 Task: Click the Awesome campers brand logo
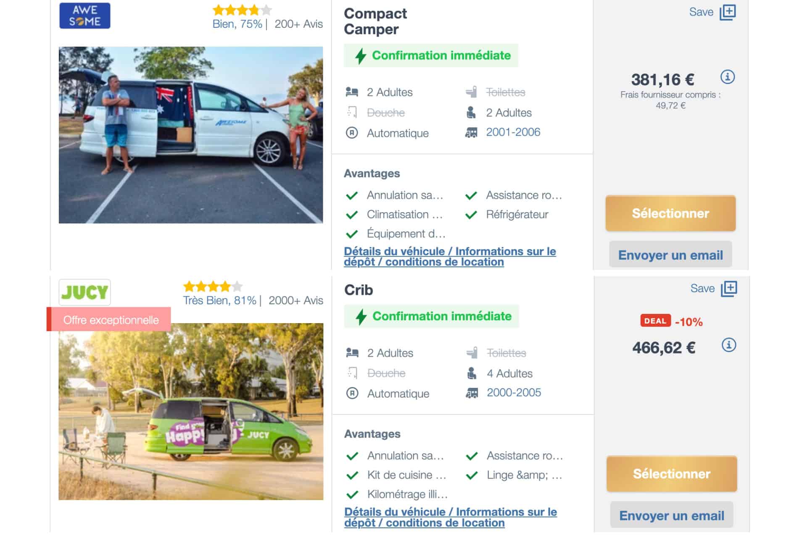pyautogui.click(x=84, y=16)
